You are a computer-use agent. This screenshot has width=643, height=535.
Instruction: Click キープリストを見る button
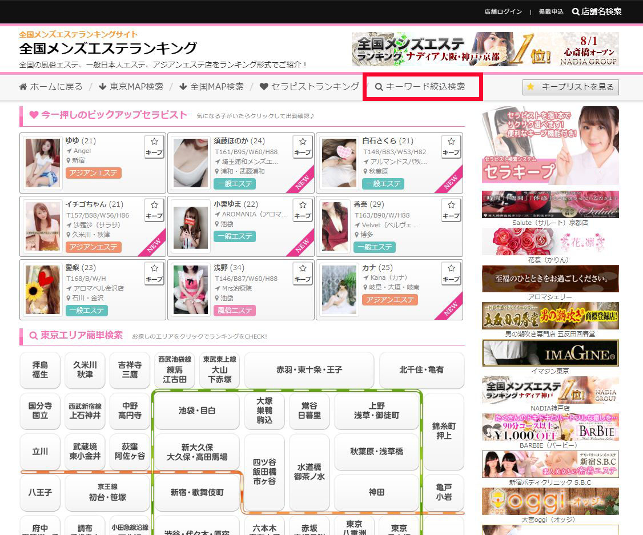570,87
